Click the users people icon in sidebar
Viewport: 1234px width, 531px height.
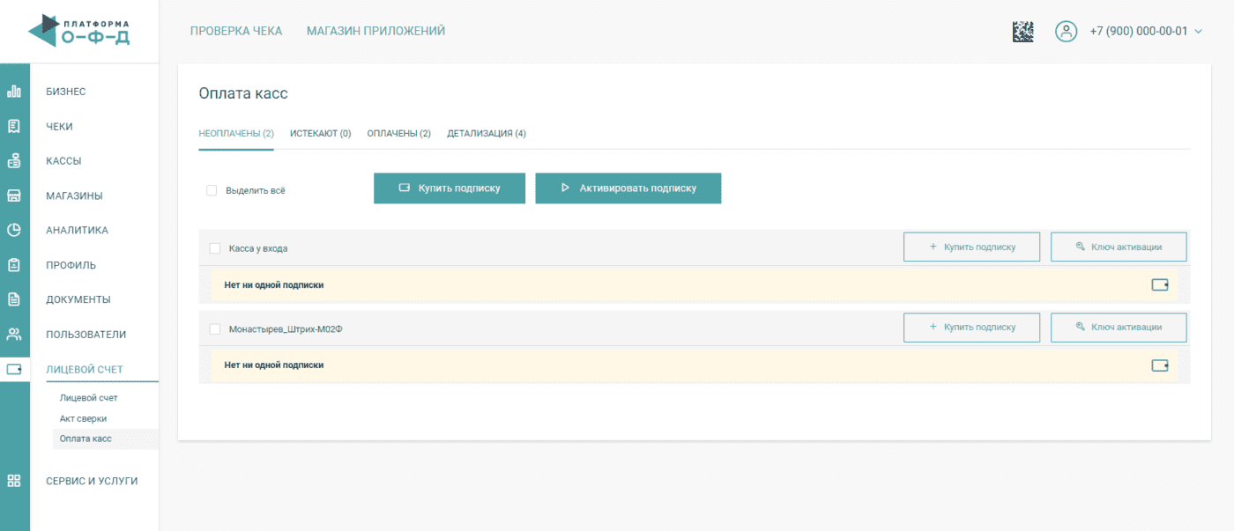[14, 335]
